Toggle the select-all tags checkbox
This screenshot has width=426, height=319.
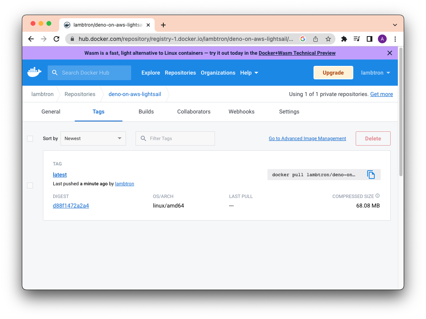(x=30, y=138)
